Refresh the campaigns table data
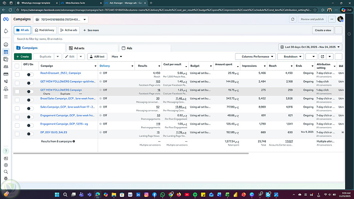The height and width of the screenshot is (199, 354). pos(293,19)
